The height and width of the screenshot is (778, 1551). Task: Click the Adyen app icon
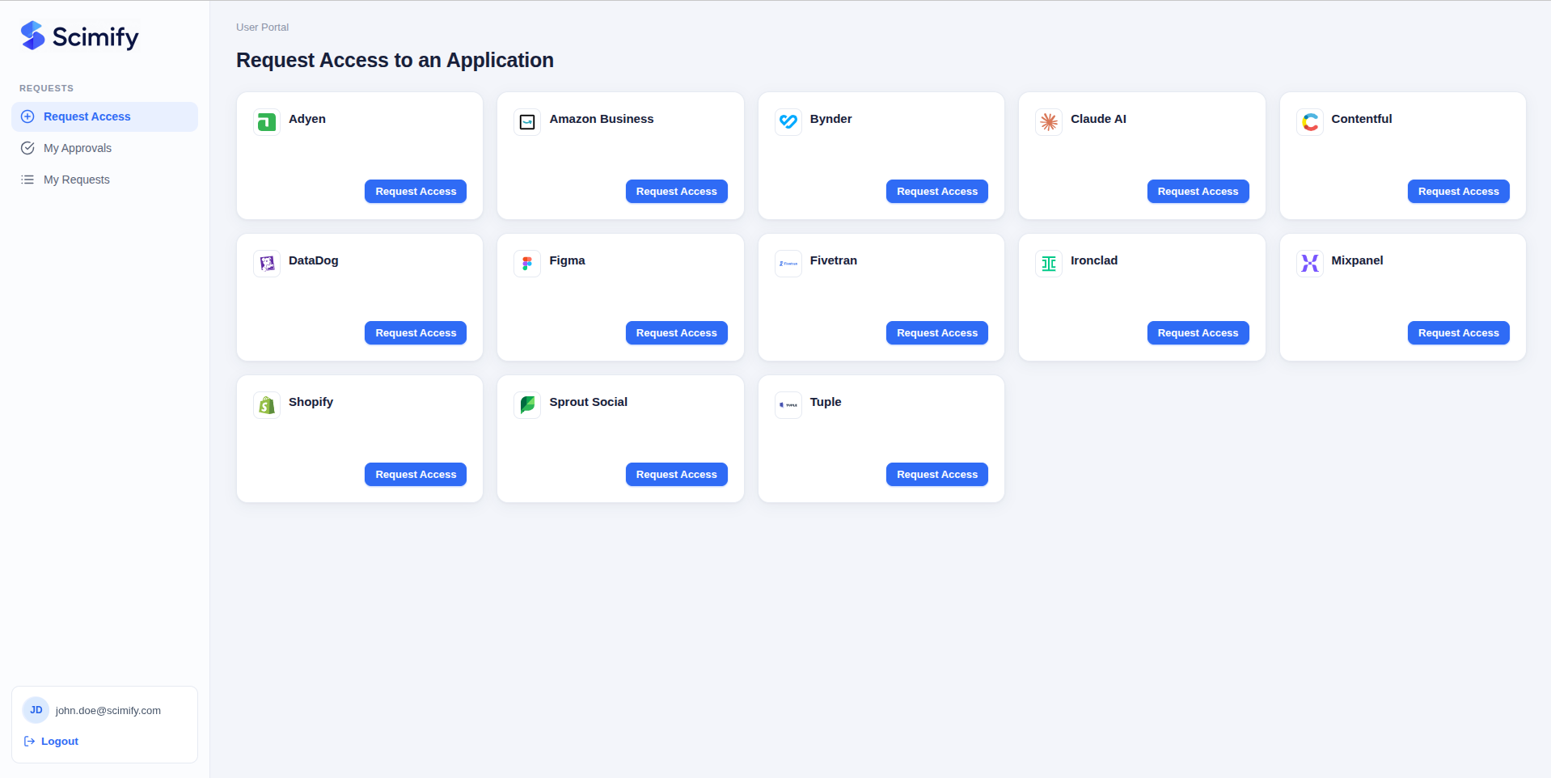click(x=267, y=122)
